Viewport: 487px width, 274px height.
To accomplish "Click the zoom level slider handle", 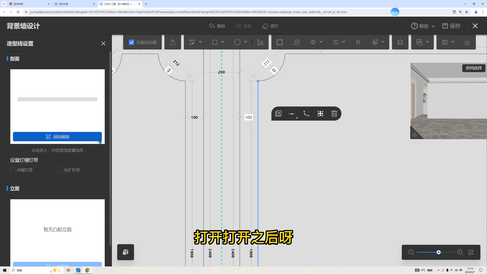I will point(439,252).
